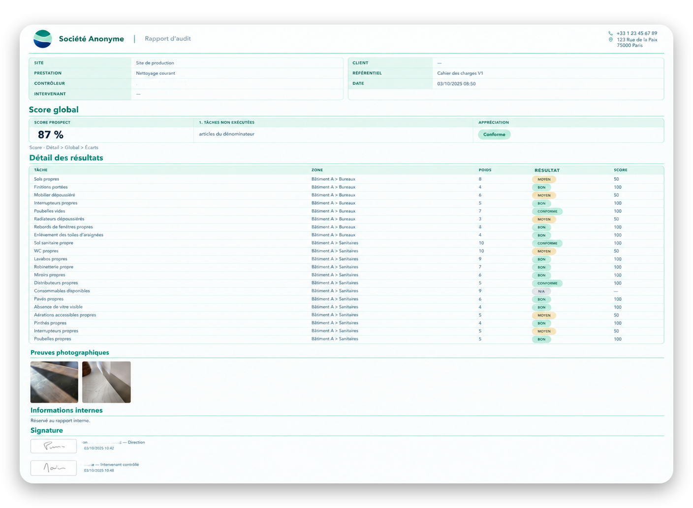Viewport: 693px width, 508px height.
Task: Click MOYEN badge in Sols propres row
Action: (x=544, y=179)
